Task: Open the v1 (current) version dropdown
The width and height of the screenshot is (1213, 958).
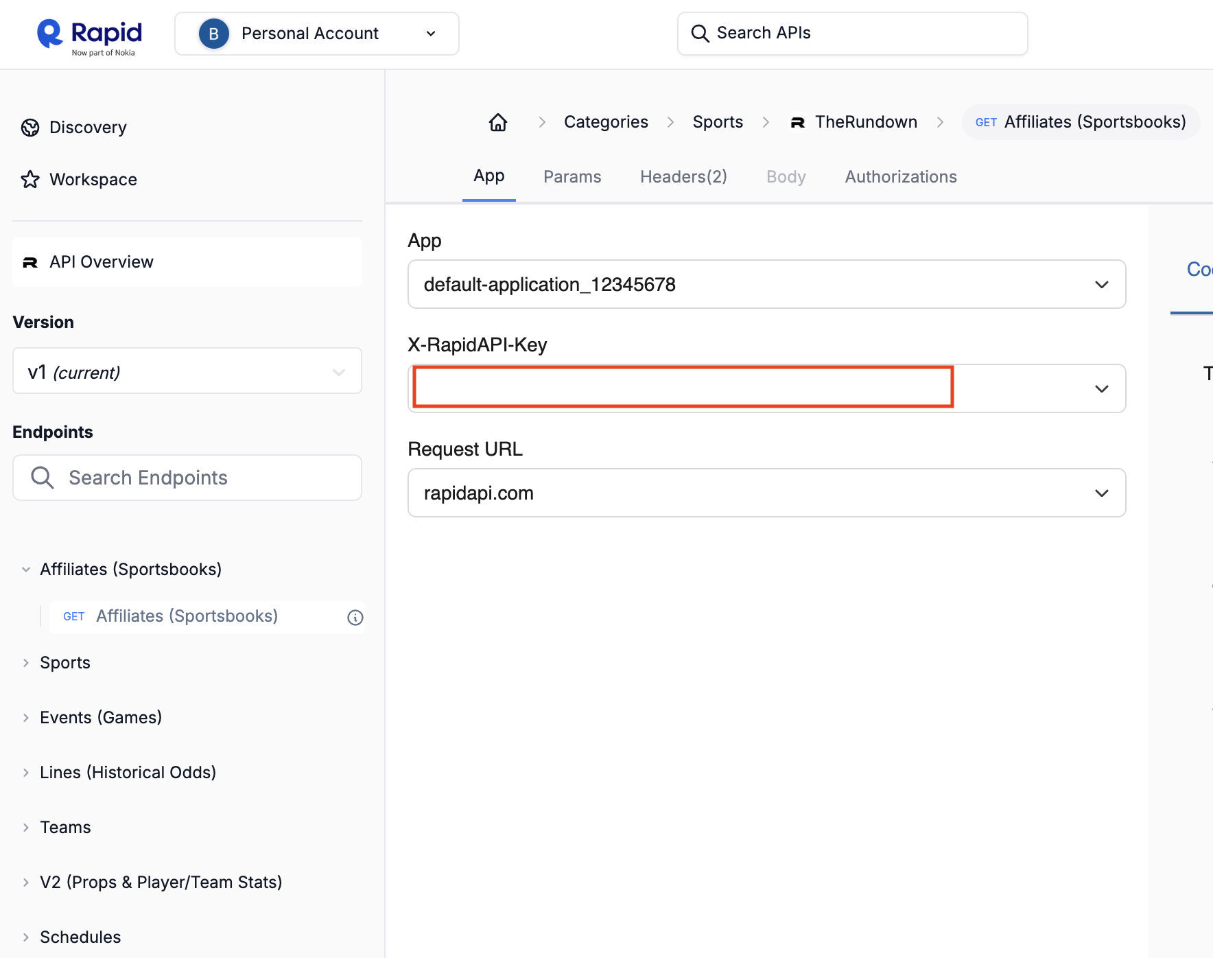Action: coord(187,371)
